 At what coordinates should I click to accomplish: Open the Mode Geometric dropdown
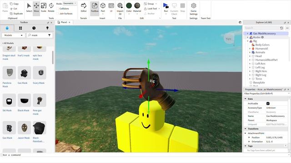click(70, 4)
